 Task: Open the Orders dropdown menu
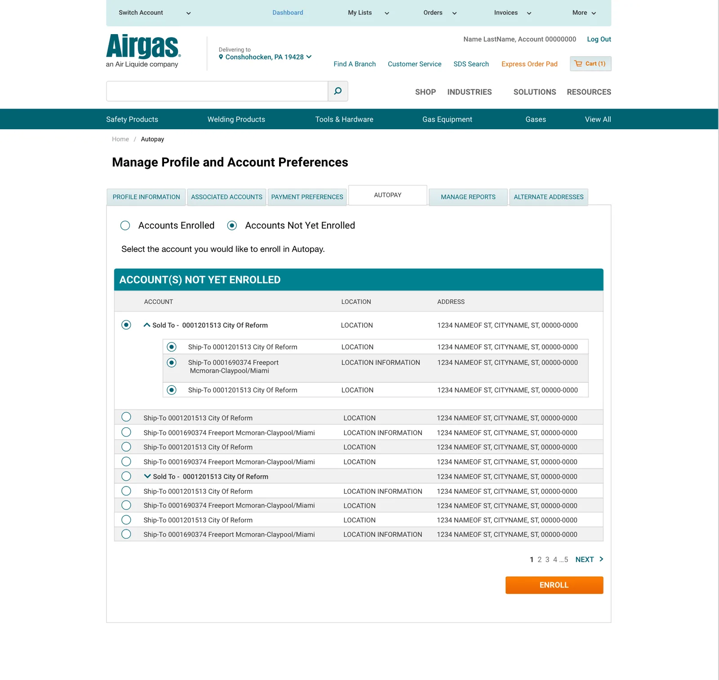point(440,13)
